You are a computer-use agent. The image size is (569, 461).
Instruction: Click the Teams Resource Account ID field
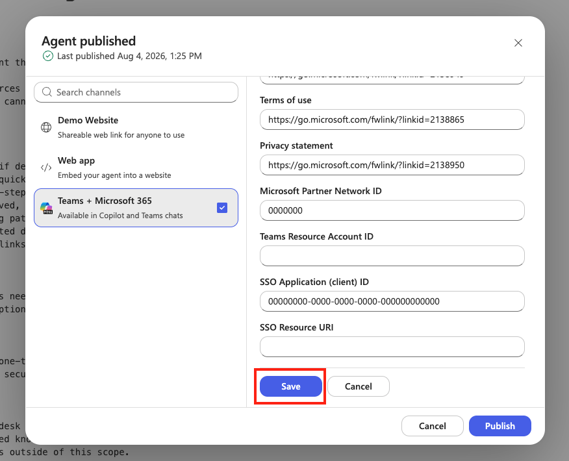point(392,256)
